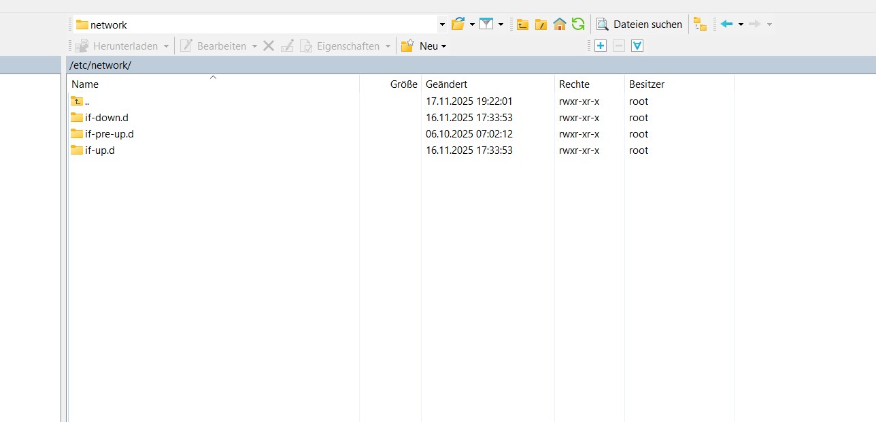Click the filter funnel icon
The height and width of the screenshot is (422, 876).
(486, 25)
